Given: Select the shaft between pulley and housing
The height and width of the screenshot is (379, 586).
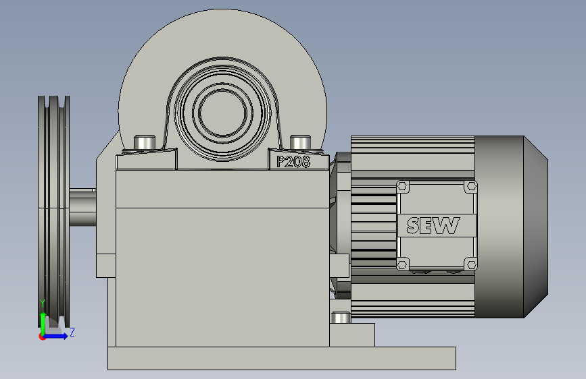Looking at the screenshot, I should point(82,207).
